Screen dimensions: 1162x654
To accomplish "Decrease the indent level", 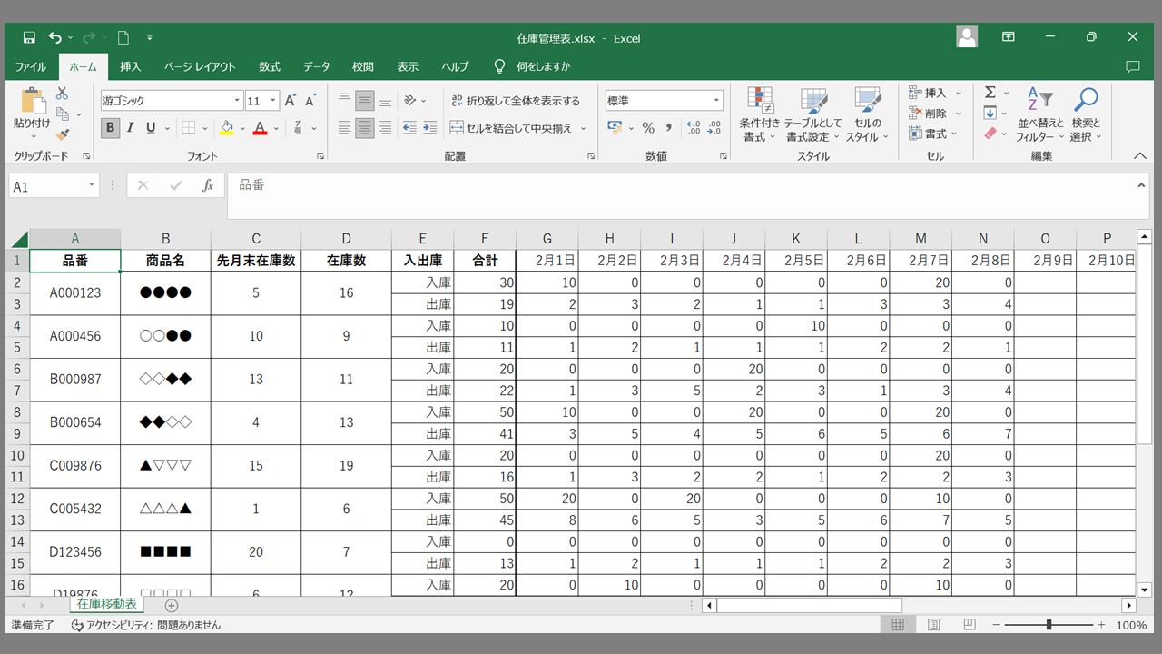I will click(409, 128).
